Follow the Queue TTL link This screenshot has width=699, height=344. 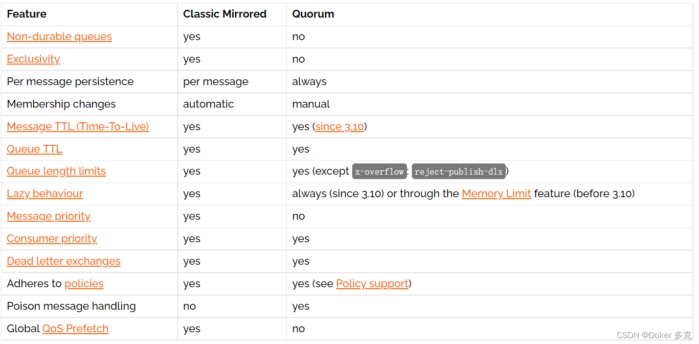(x=34, y=149)
